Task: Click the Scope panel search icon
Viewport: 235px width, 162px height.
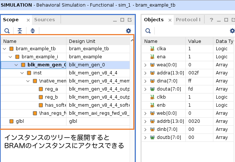Action: [7, 31]
